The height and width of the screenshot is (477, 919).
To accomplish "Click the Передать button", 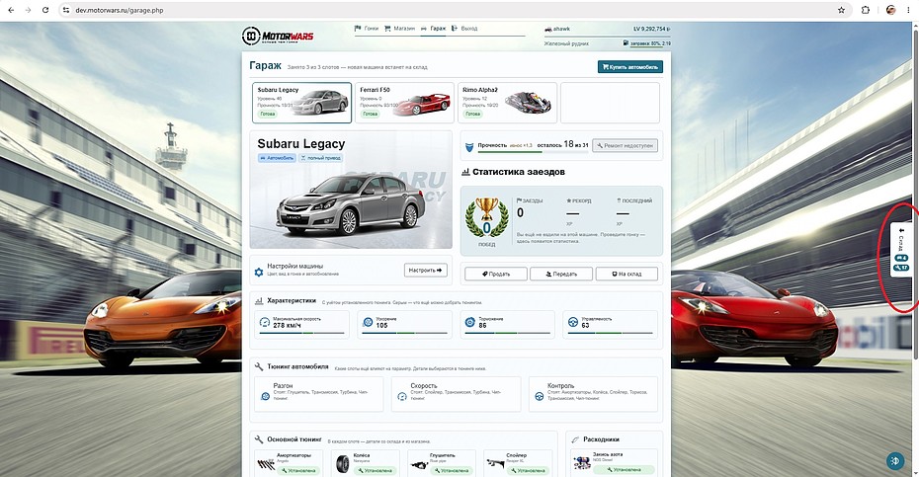I will point(561,274).
